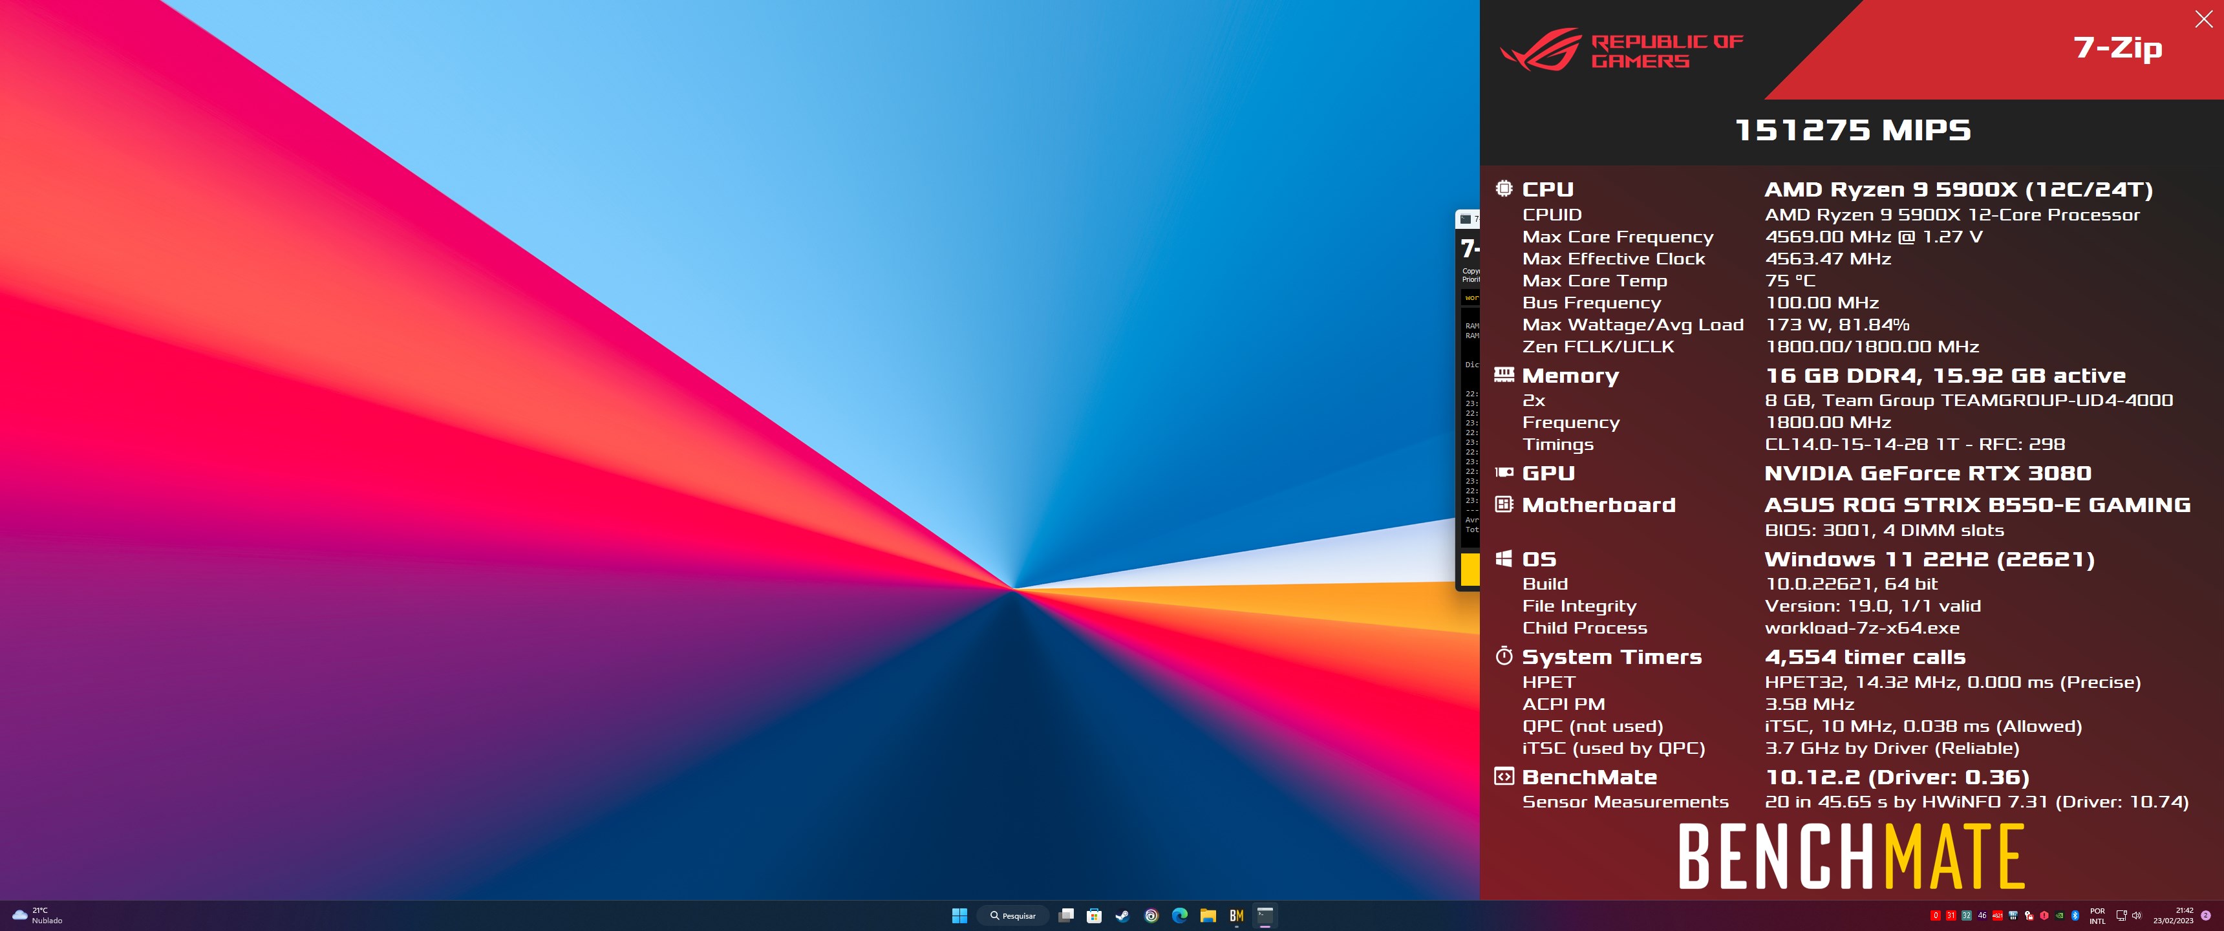The image size is (2224, 931).
Task: Click the red tray sensor icon showing 4821
Action: pos(1998,915)
